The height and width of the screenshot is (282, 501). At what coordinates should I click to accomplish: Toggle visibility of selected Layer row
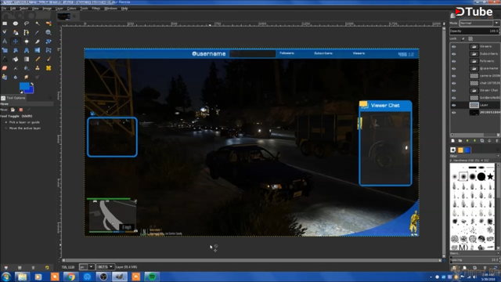click(x=454, y=105)
